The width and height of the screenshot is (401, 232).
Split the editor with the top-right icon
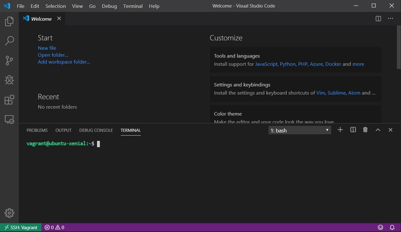tap(378, 18)
